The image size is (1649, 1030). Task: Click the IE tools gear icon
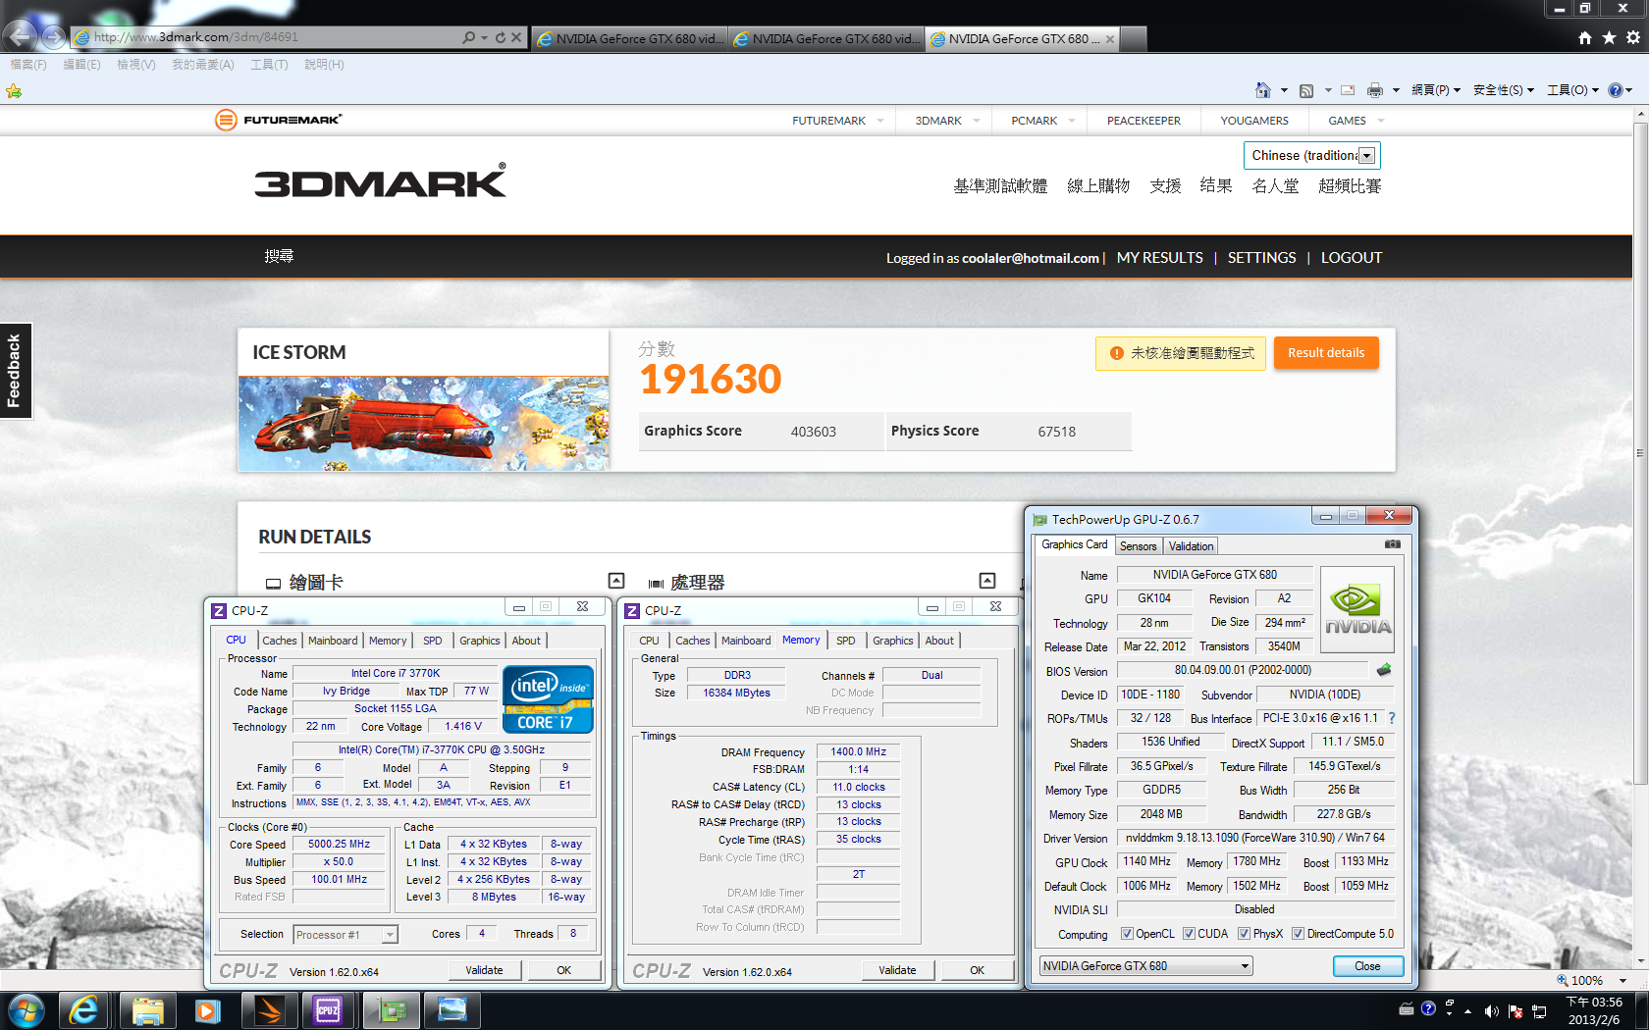1633,37
